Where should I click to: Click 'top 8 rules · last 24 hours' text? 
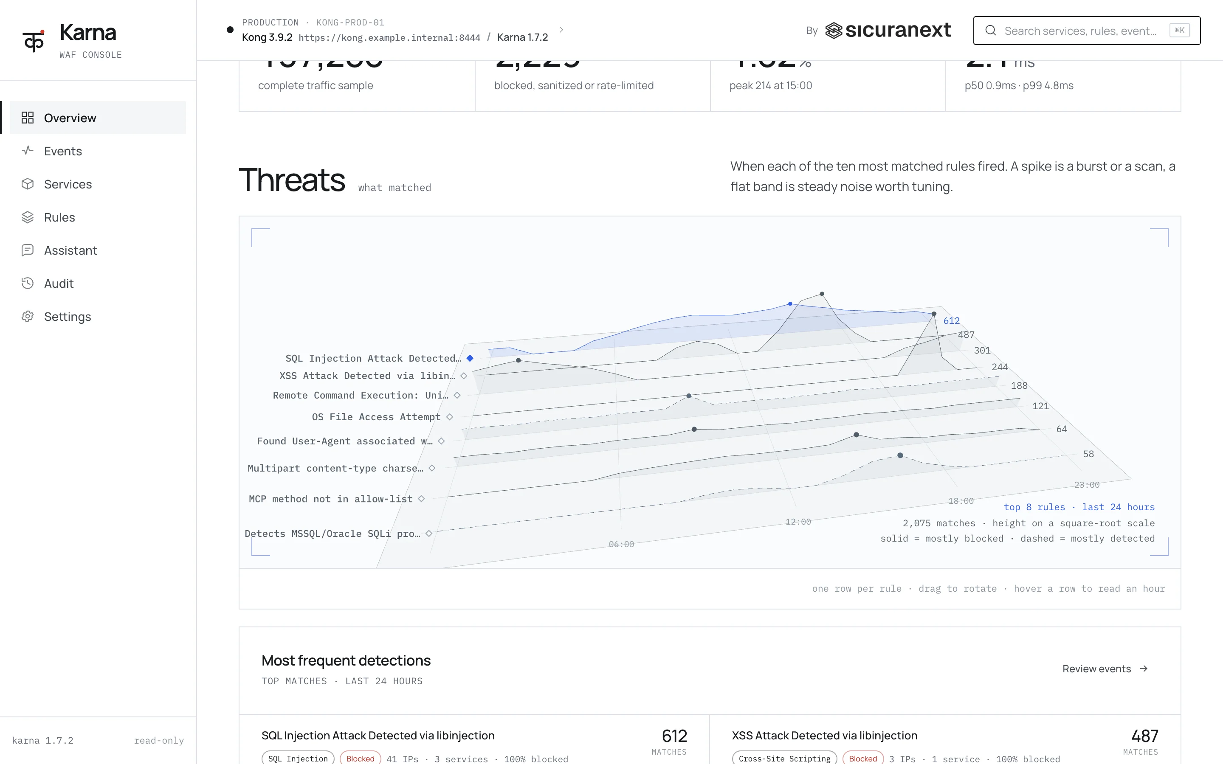[x=1079, y=507]
